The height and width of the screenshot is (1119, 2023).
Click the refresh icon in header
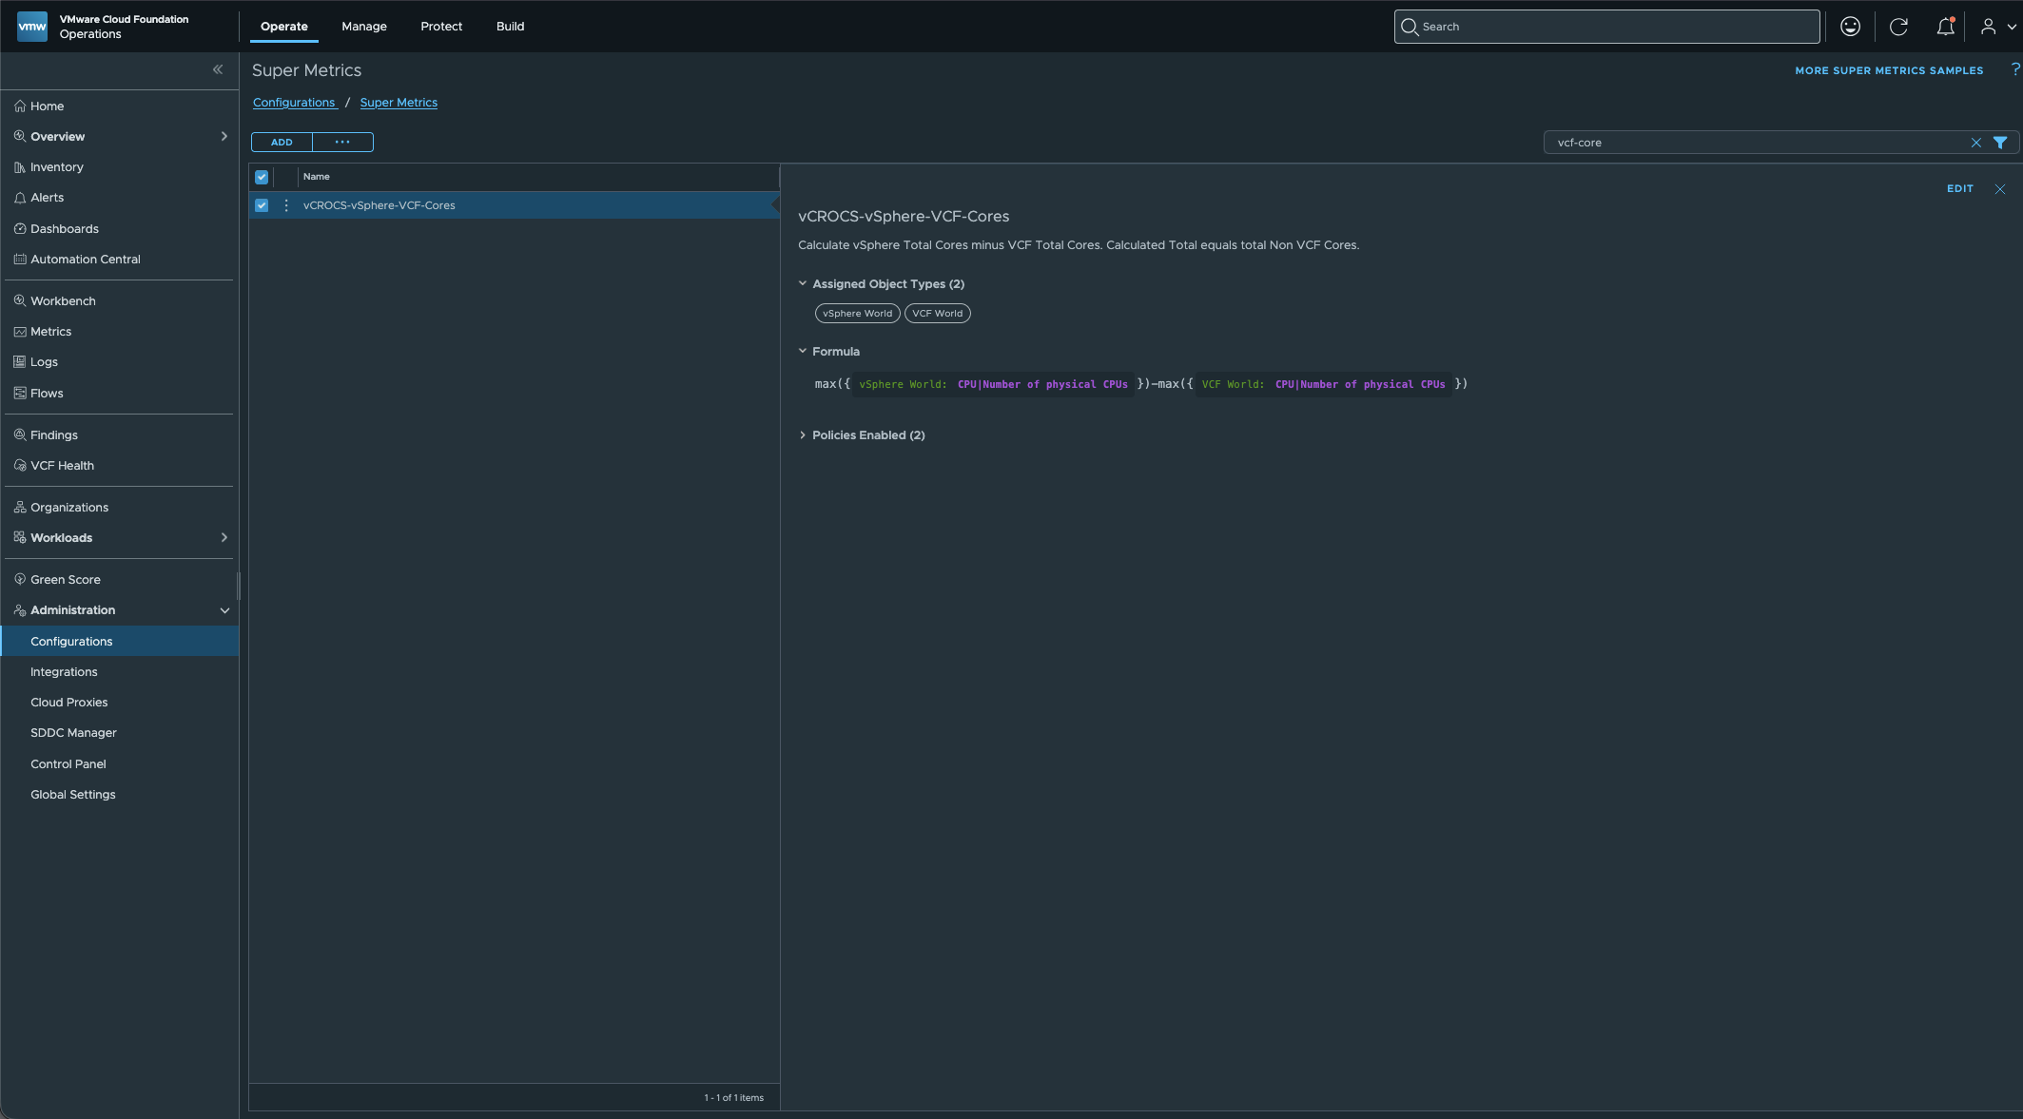point(1898,27)
